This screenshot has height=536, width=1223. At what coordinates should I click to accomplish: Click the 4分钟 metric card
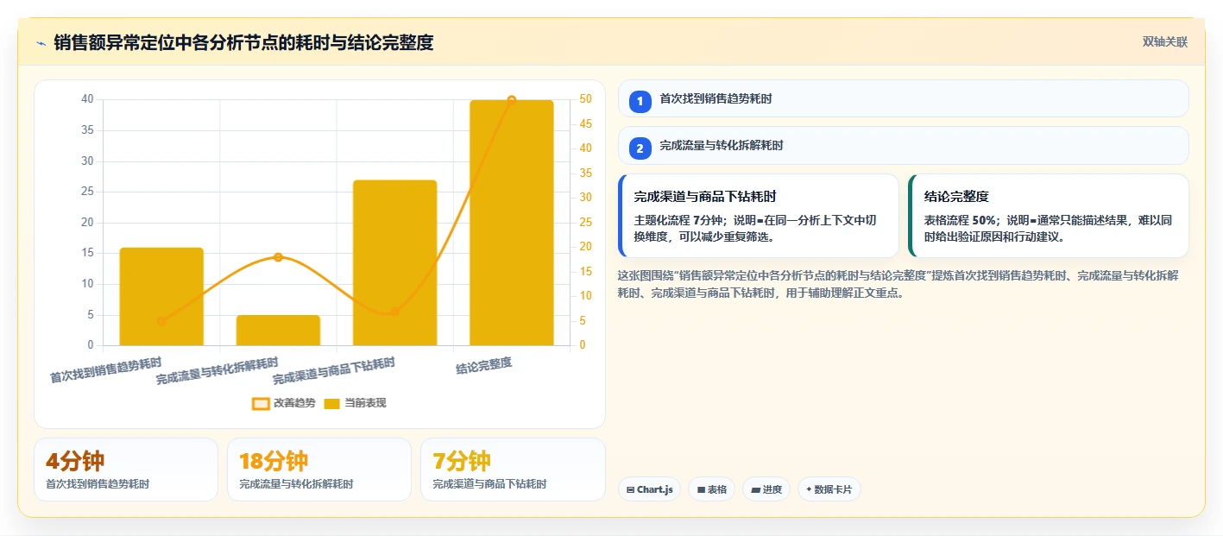[x=126, y=470]
